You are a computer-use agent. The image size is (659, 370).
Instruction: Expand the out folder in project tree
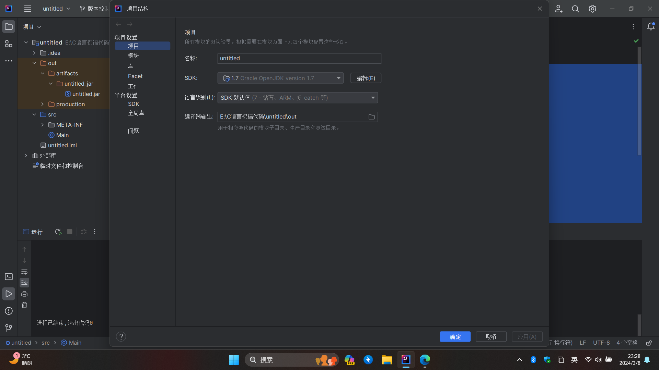point(34,63)
